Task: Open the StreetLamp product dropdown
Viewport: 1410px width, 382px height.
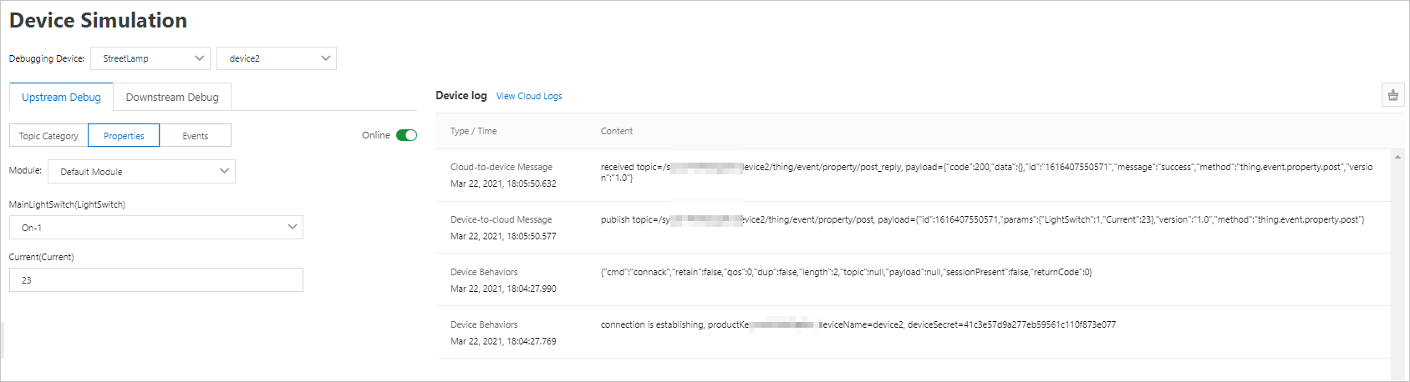Action: 150,58
